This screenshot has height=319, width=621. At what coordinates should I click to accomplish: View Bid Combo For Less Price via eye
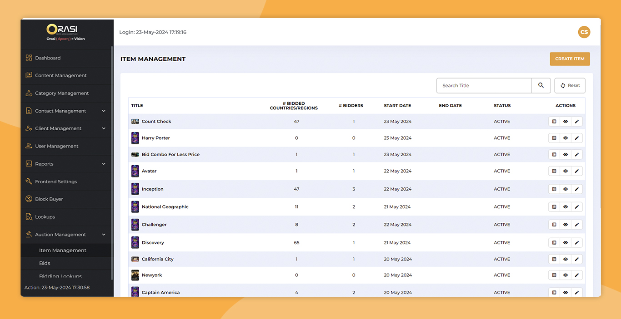tap(566, 155)
